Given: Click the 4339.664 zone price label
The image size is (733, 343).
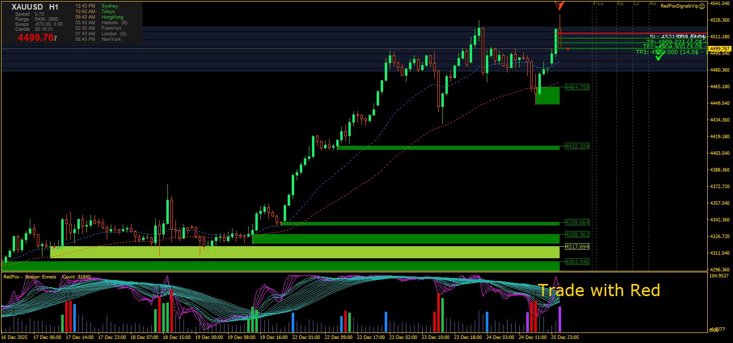Looking at the screenshot, I should (x=577, y=222).
